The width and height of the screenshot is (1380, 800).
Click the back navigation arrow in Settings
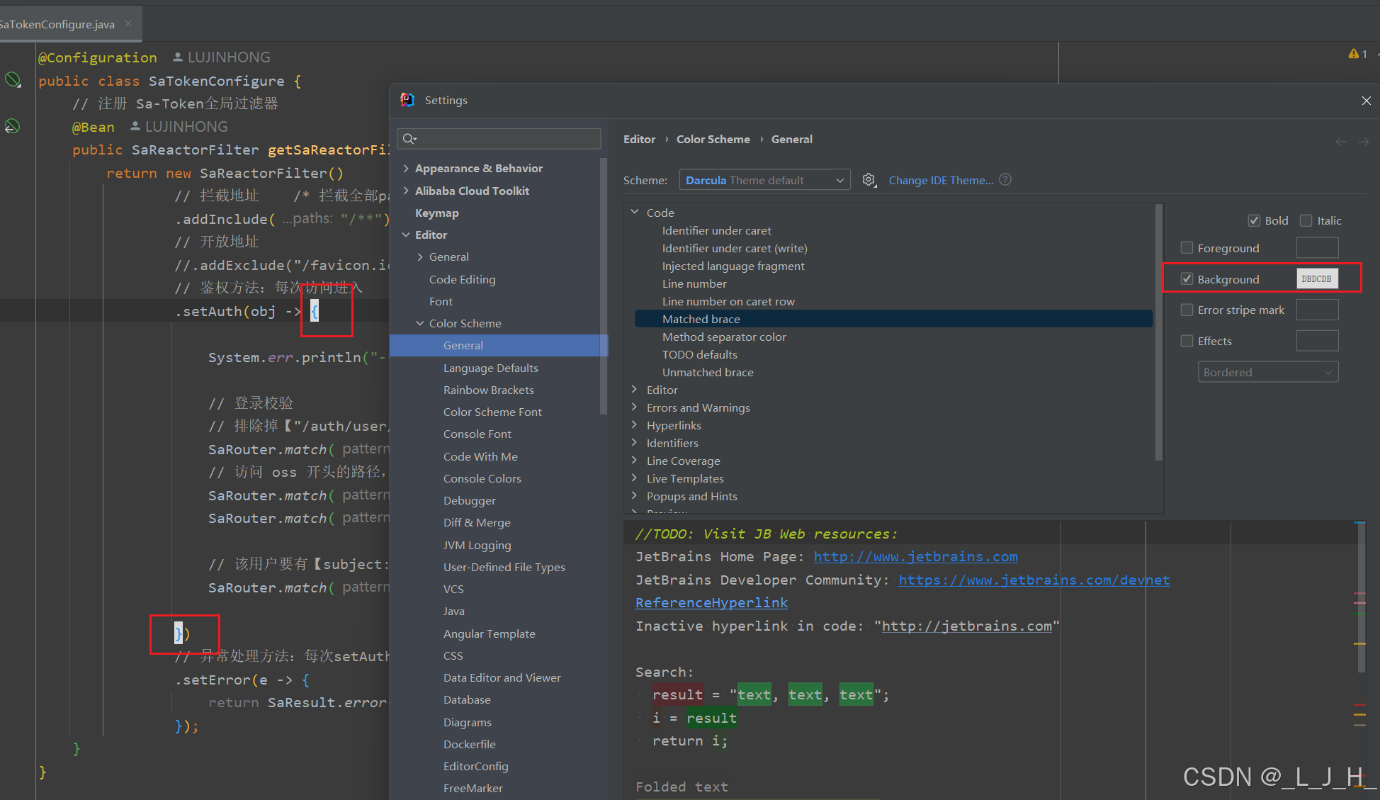pyautogui.click(x=1341, y=142)
